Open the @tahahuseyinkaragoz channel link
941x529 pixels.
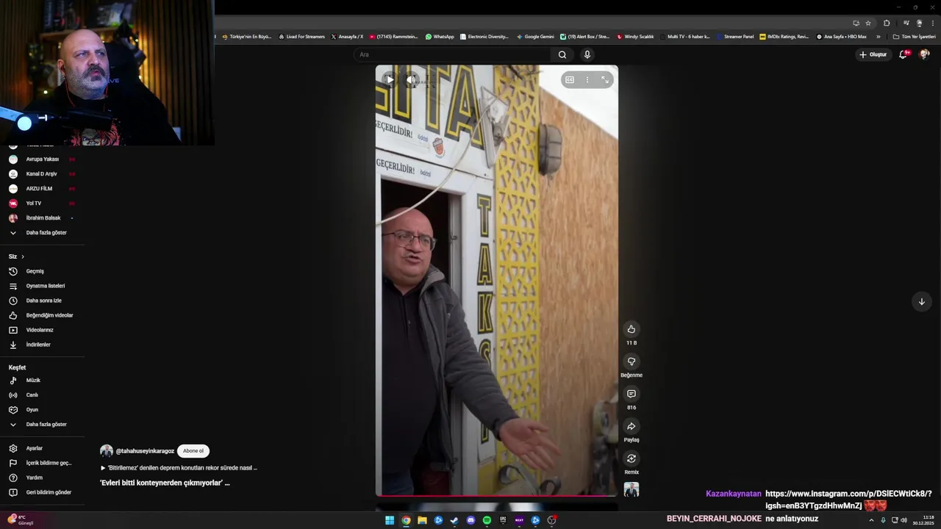(145, 451)
